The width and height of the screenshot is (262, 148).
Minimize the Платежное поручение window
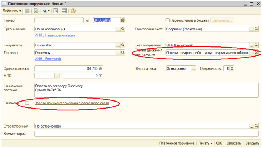click(246, 4)
